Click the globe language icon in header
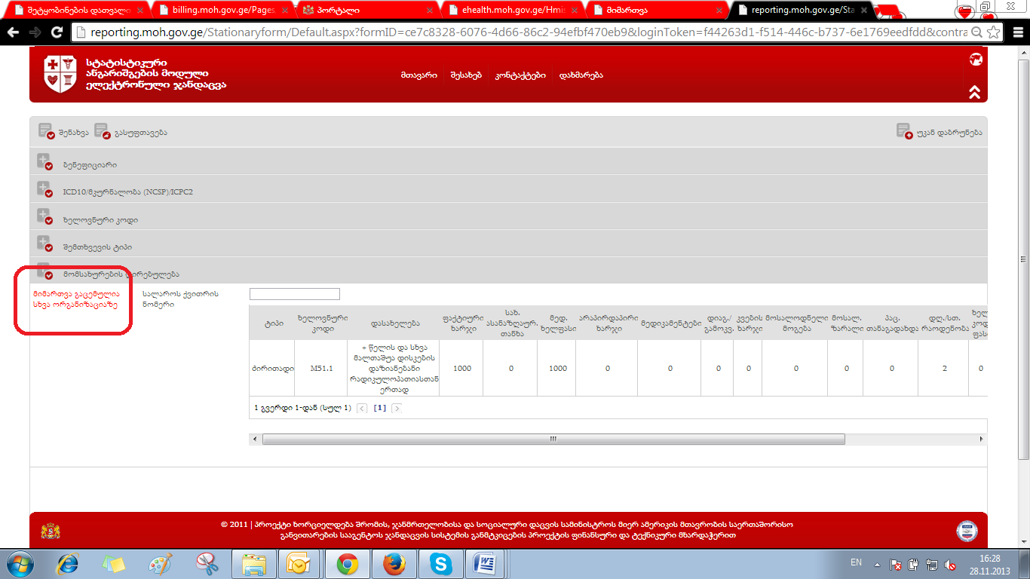1030x579 pixels. pyautogui.click(x=975, y=60)
